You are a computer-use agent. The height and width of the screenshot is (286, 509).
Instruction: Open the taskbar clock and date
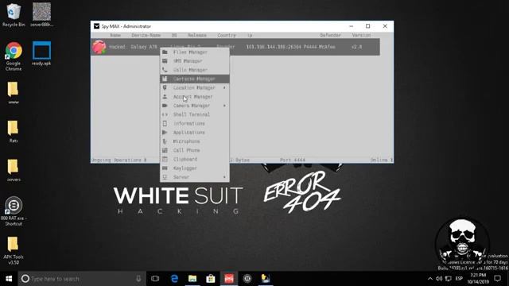click(478, 279)
